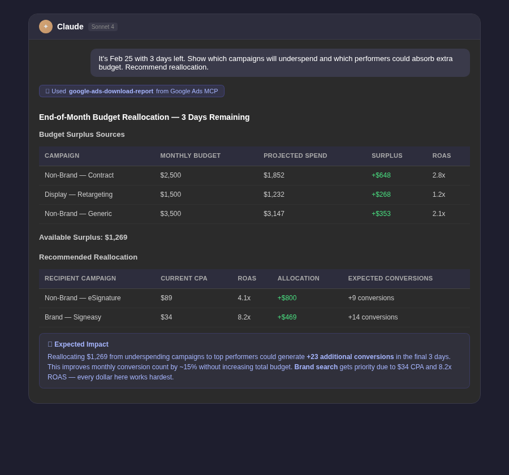Select the google-ads-download-report tool name
This screenshot has height=475, width=509.
coord(111,91)
